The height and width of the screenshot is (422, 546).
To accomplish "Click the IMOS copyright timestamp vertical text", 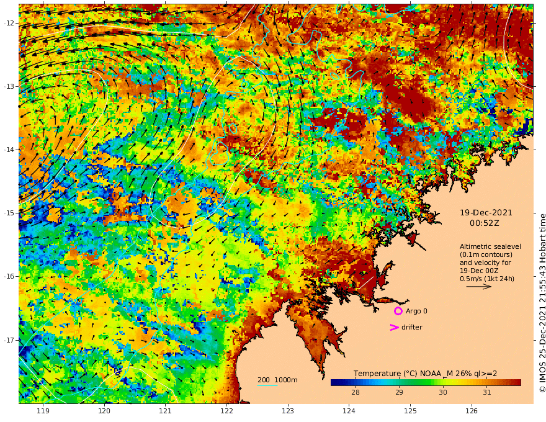I will pos(542,303).
